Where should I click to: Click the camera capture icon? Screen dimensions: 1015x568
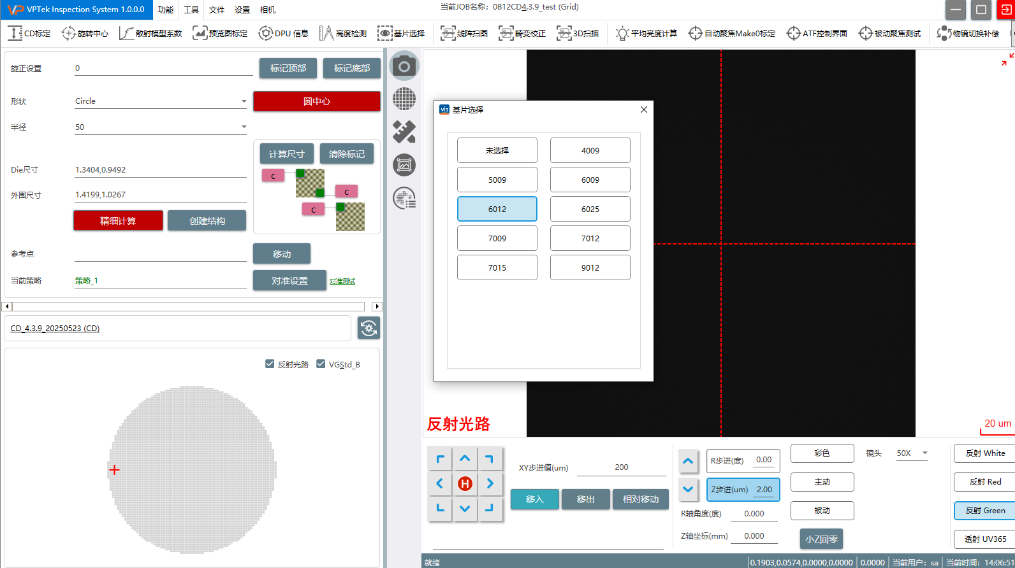(x=404, y=66)
